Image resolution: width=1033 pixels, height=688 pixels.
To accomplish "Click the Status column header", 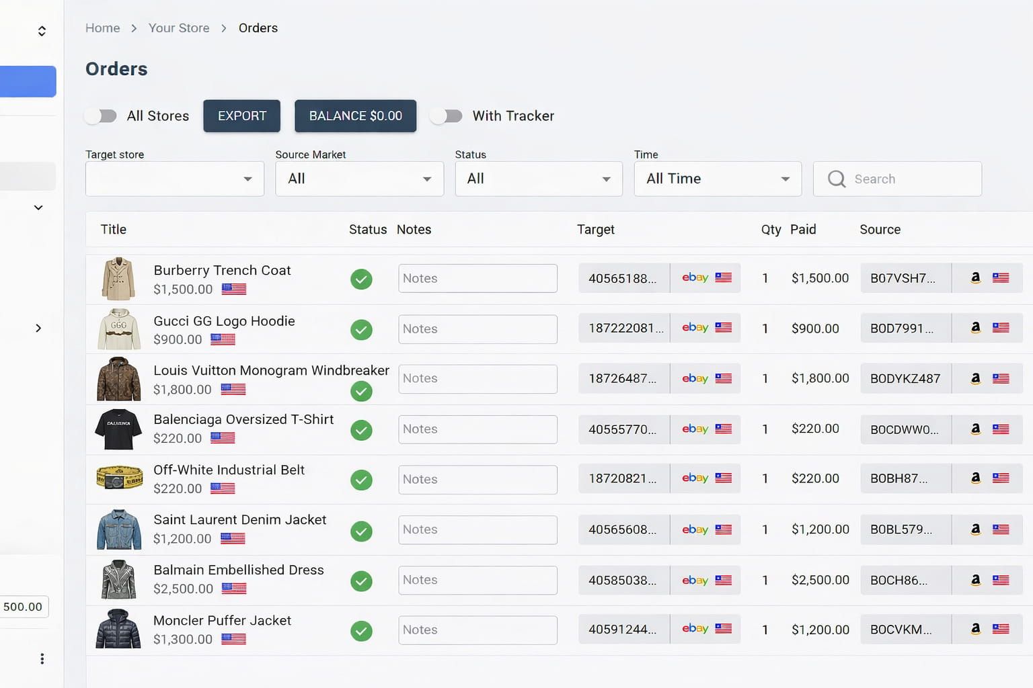I will (368, 229).
